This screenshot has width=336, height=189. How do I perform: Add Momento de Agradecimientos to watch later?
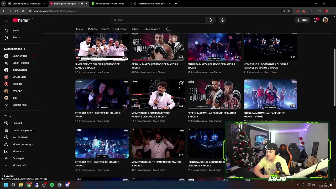click(181, 83)
